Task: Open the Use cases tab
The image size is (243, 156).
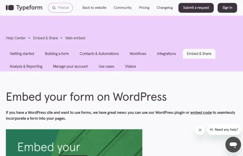Action: coord(106,67)
